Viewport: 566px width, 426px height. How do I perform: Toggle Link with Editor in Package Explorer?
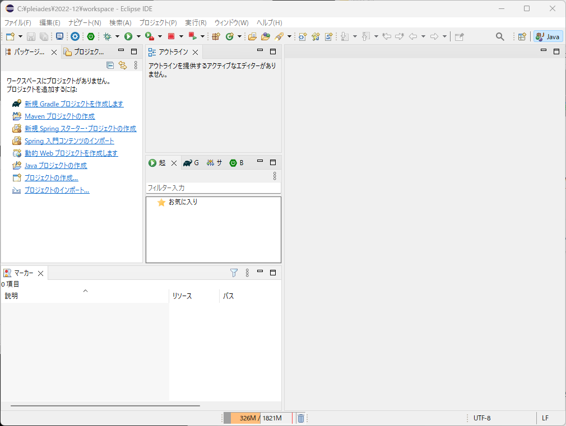123,65
